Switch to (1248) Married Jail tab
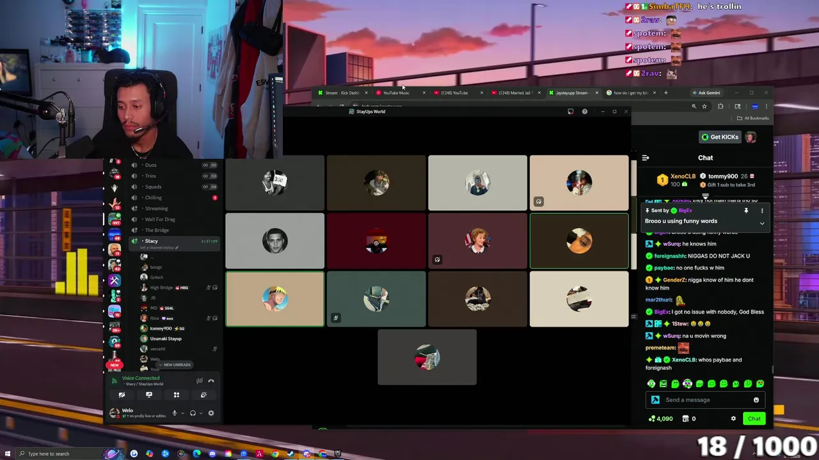 point(515,93)
